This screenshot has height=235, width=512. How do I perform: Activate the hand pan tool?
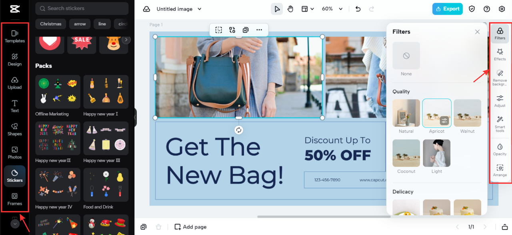pyautogui.click(x=290, y=9)
